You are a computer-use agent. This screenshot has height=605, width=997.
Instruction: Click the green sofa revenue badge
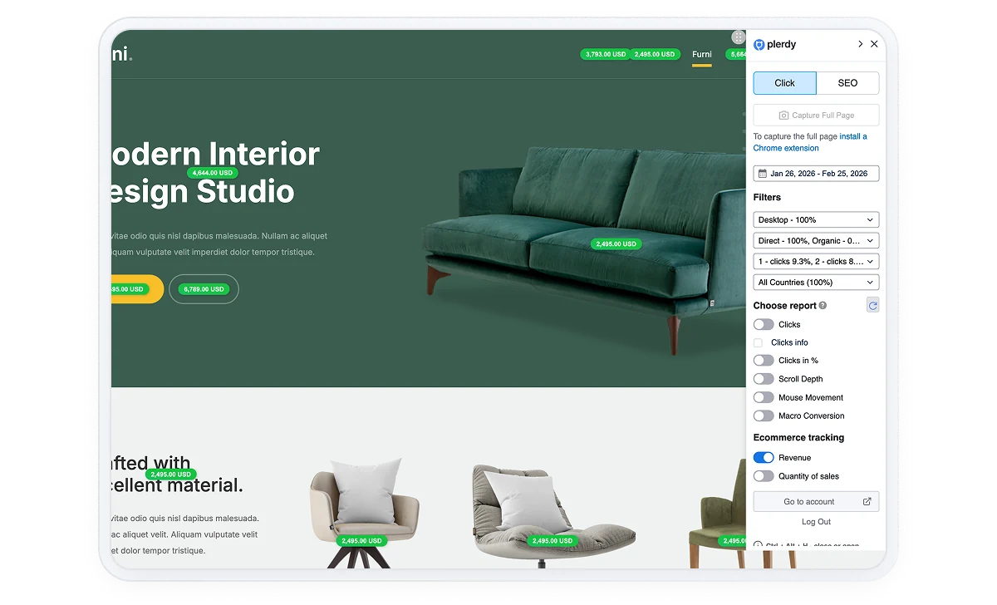coord(616,244)
